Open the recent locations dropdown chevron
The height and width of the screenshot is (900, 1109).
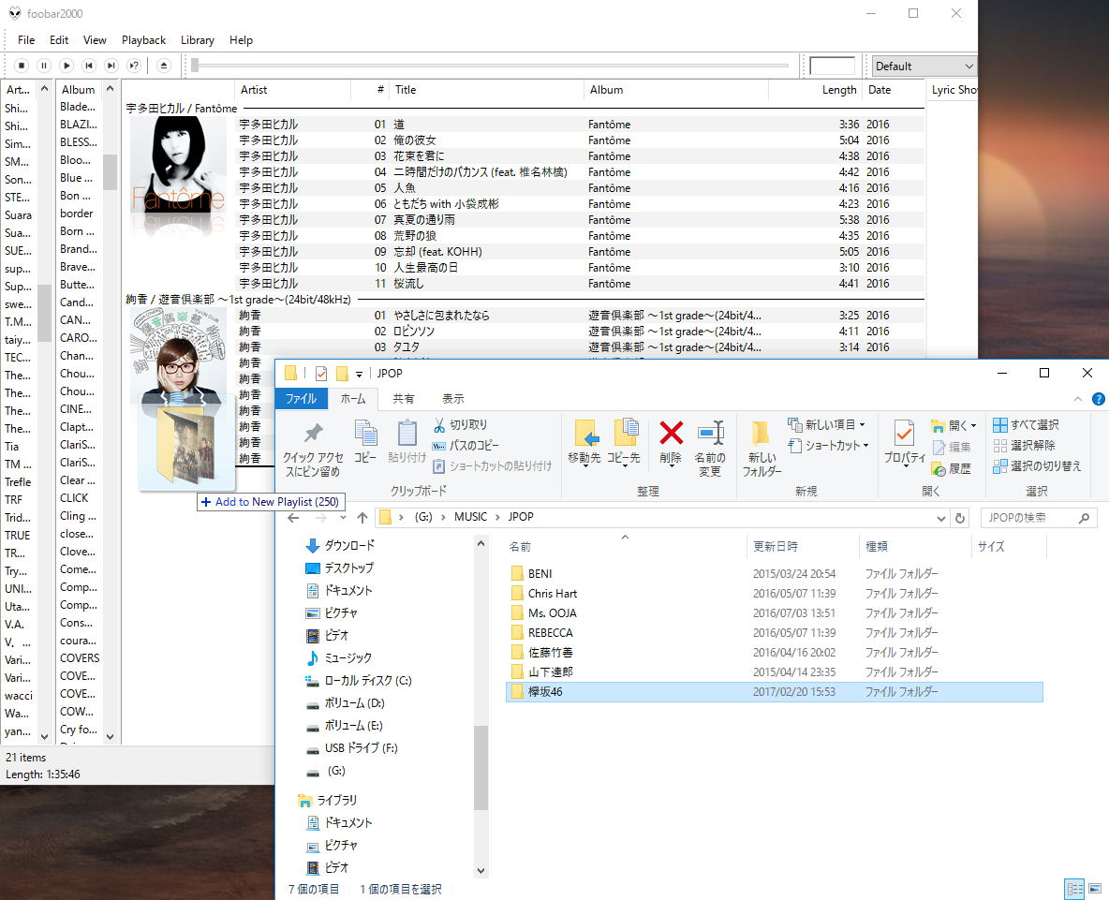point(343,518)
